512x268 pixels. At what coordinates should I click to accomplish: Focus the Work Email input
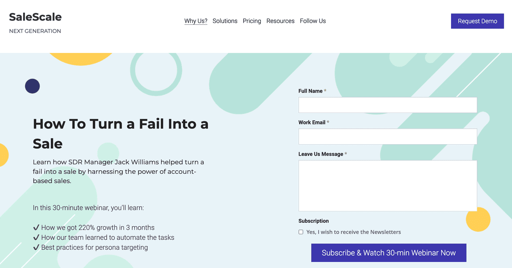[x=387, y=136]
